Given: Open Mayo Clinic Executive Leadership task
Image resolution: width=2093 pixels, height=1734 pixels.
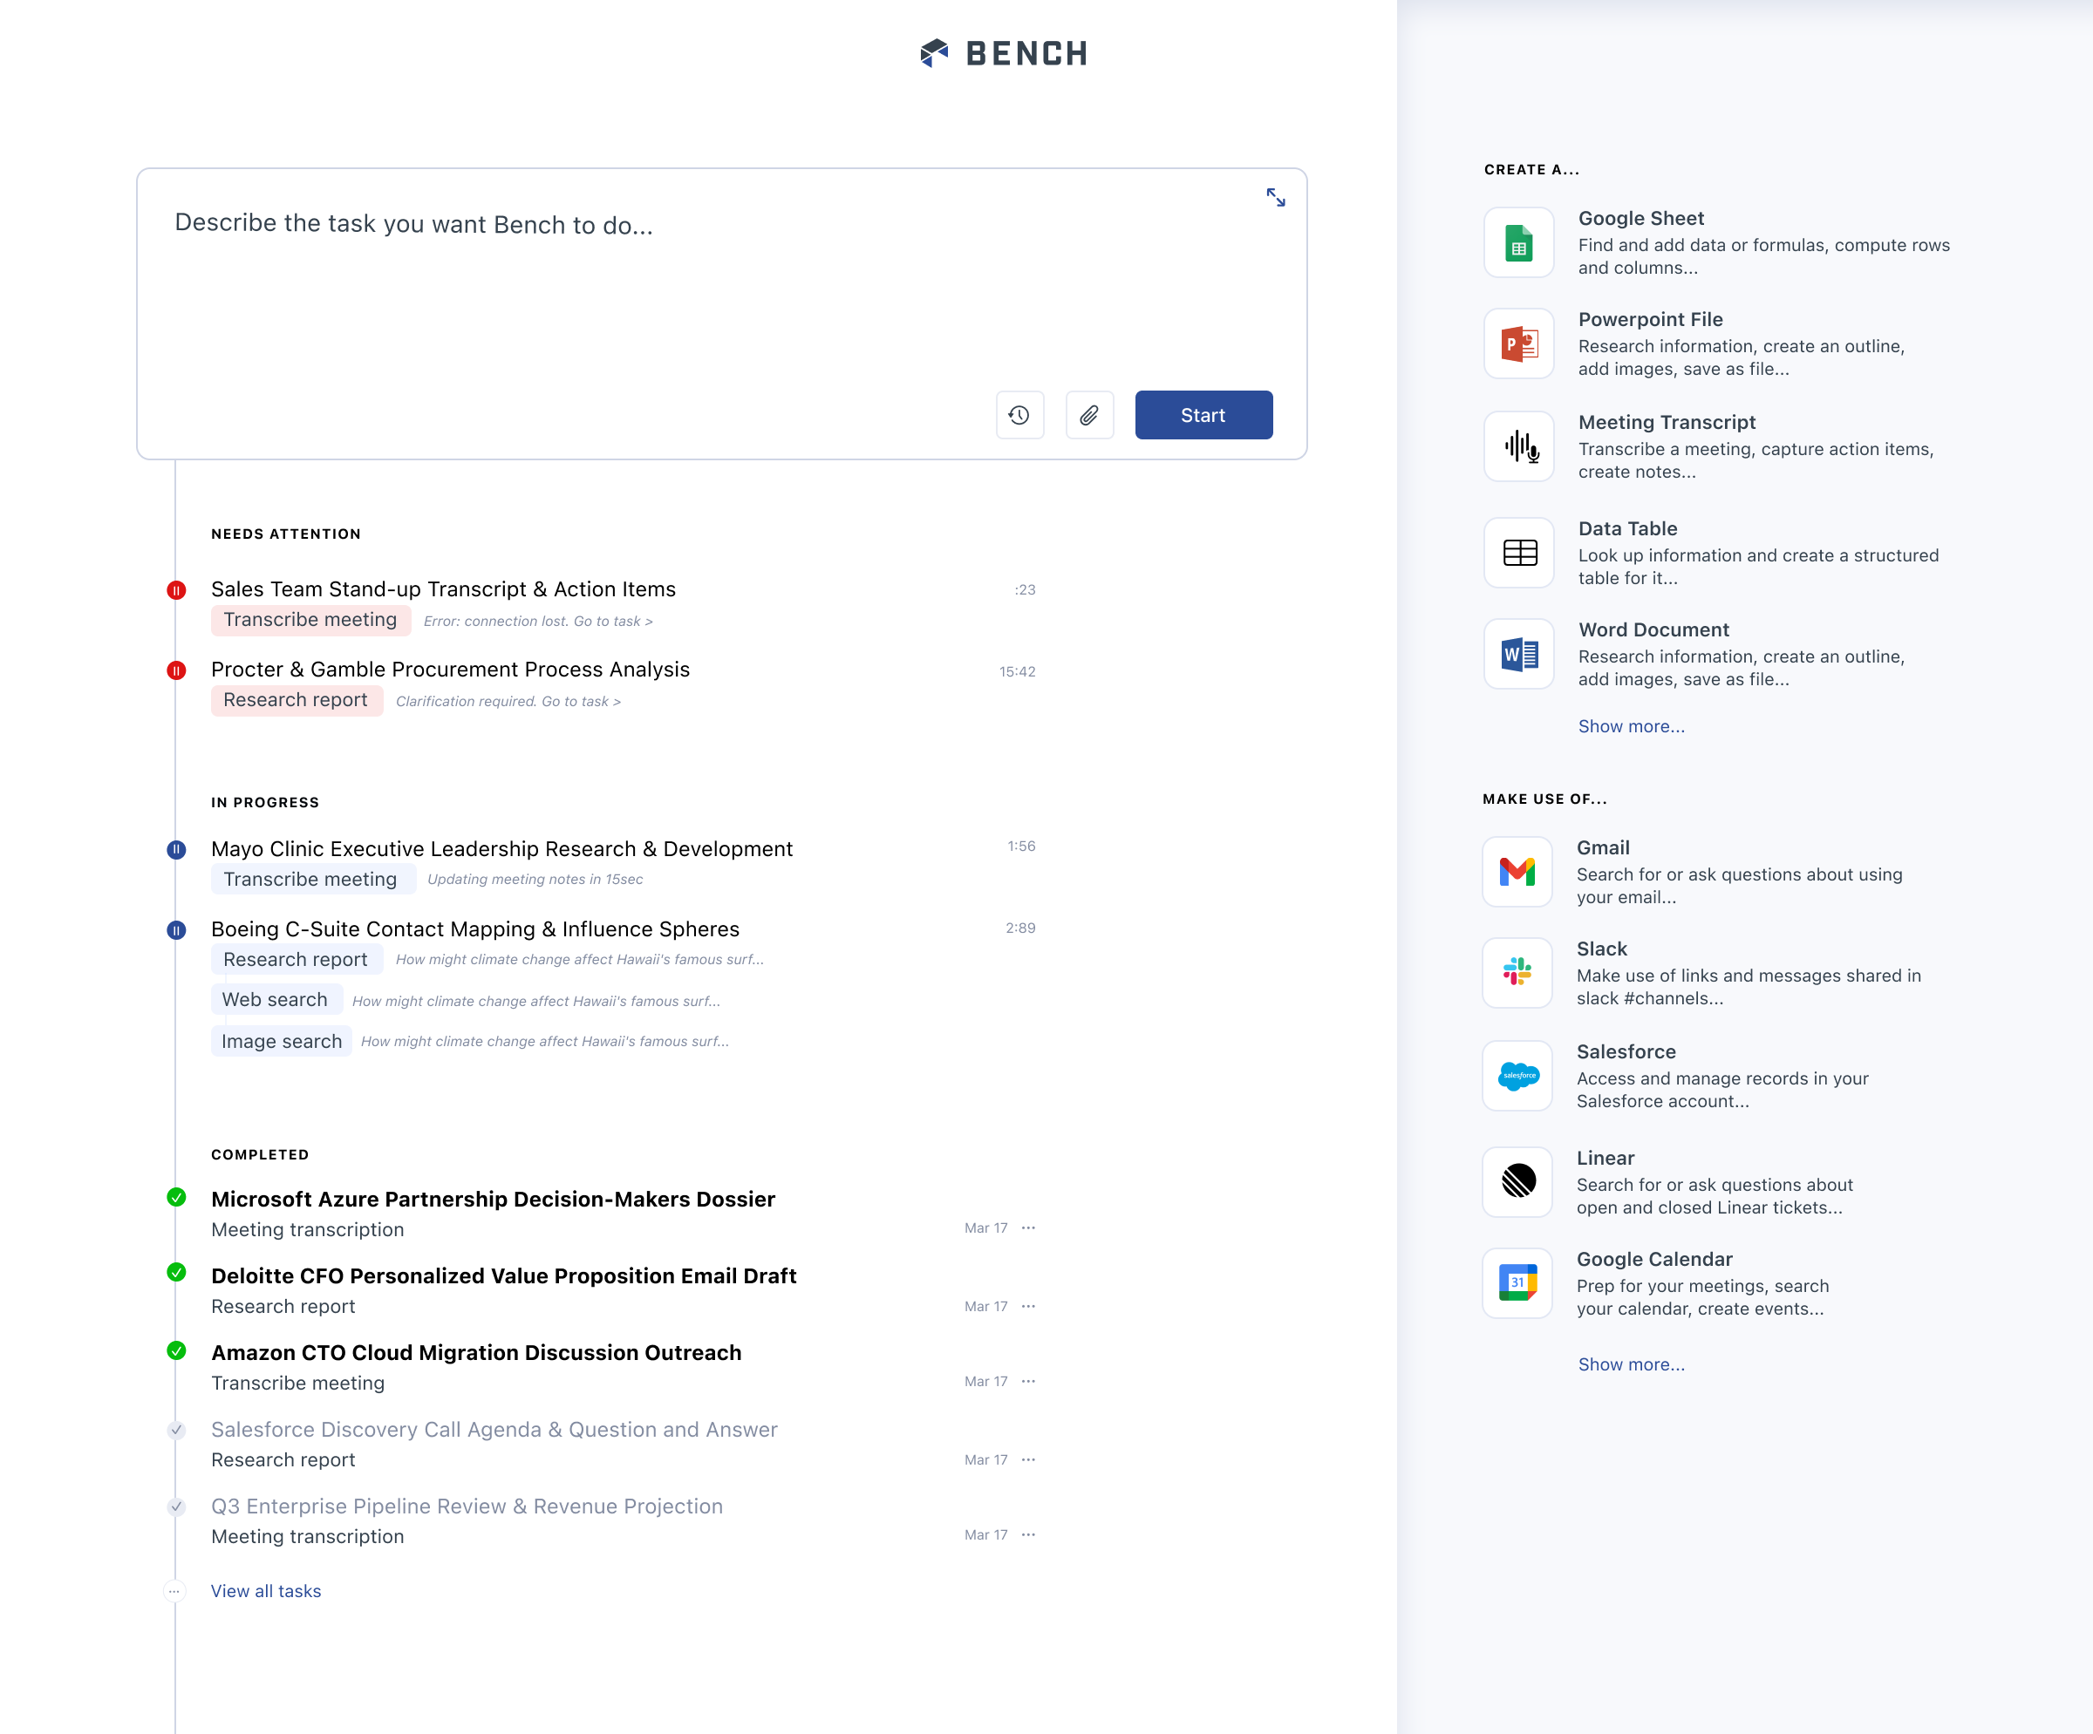Looking at the screenshot, I should [x=502, y=849].
